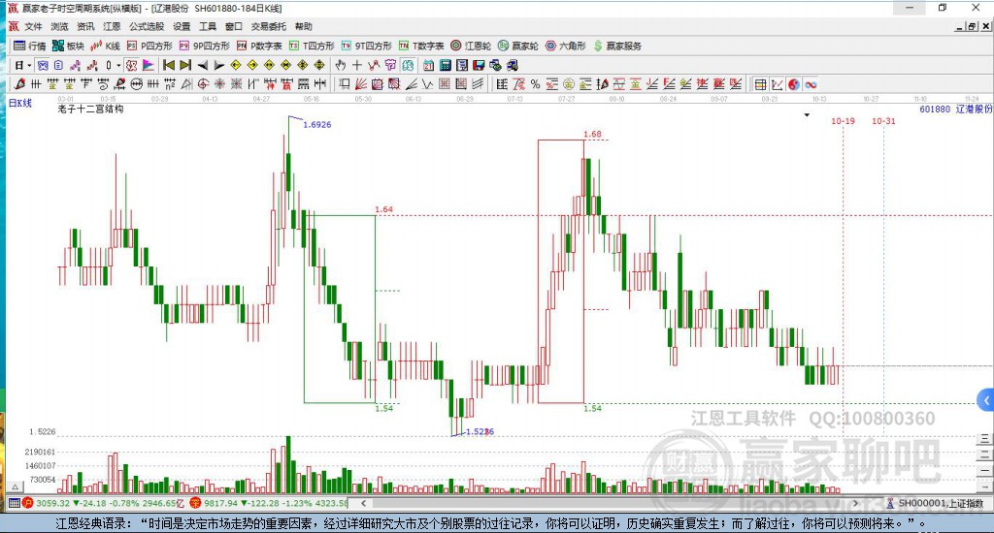Select the triangle ruler drawing tool
This screenshot has height=533, width=994.
point(186,84)
